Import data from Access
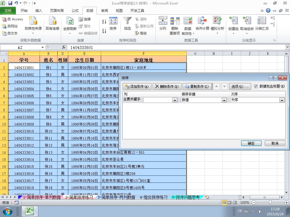290x217 pixels. [x=12, y=19]
